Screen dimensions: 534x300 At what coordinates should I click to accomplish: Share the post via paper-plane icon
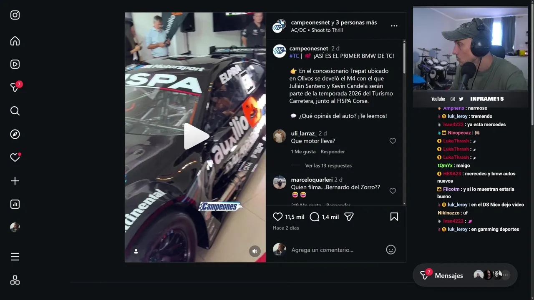[349, 217]
